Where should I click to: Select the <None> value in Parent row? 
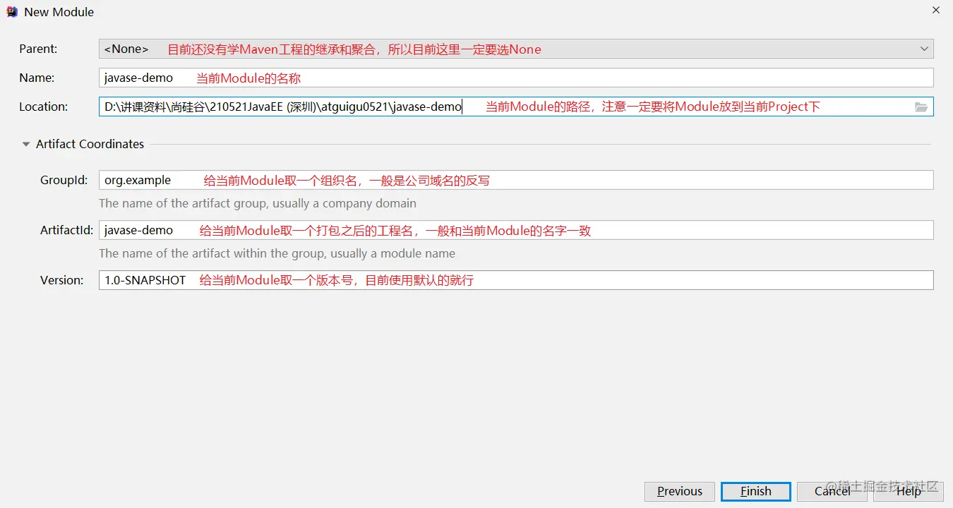(x=126, y=49)
